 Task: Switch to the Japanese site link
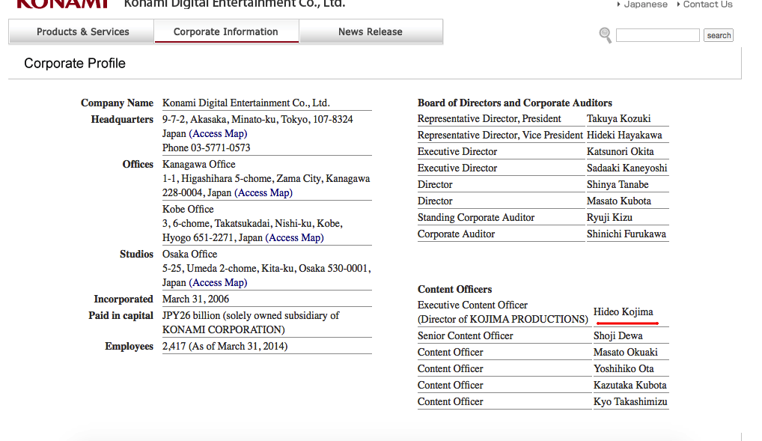click(x=645, y=4)
